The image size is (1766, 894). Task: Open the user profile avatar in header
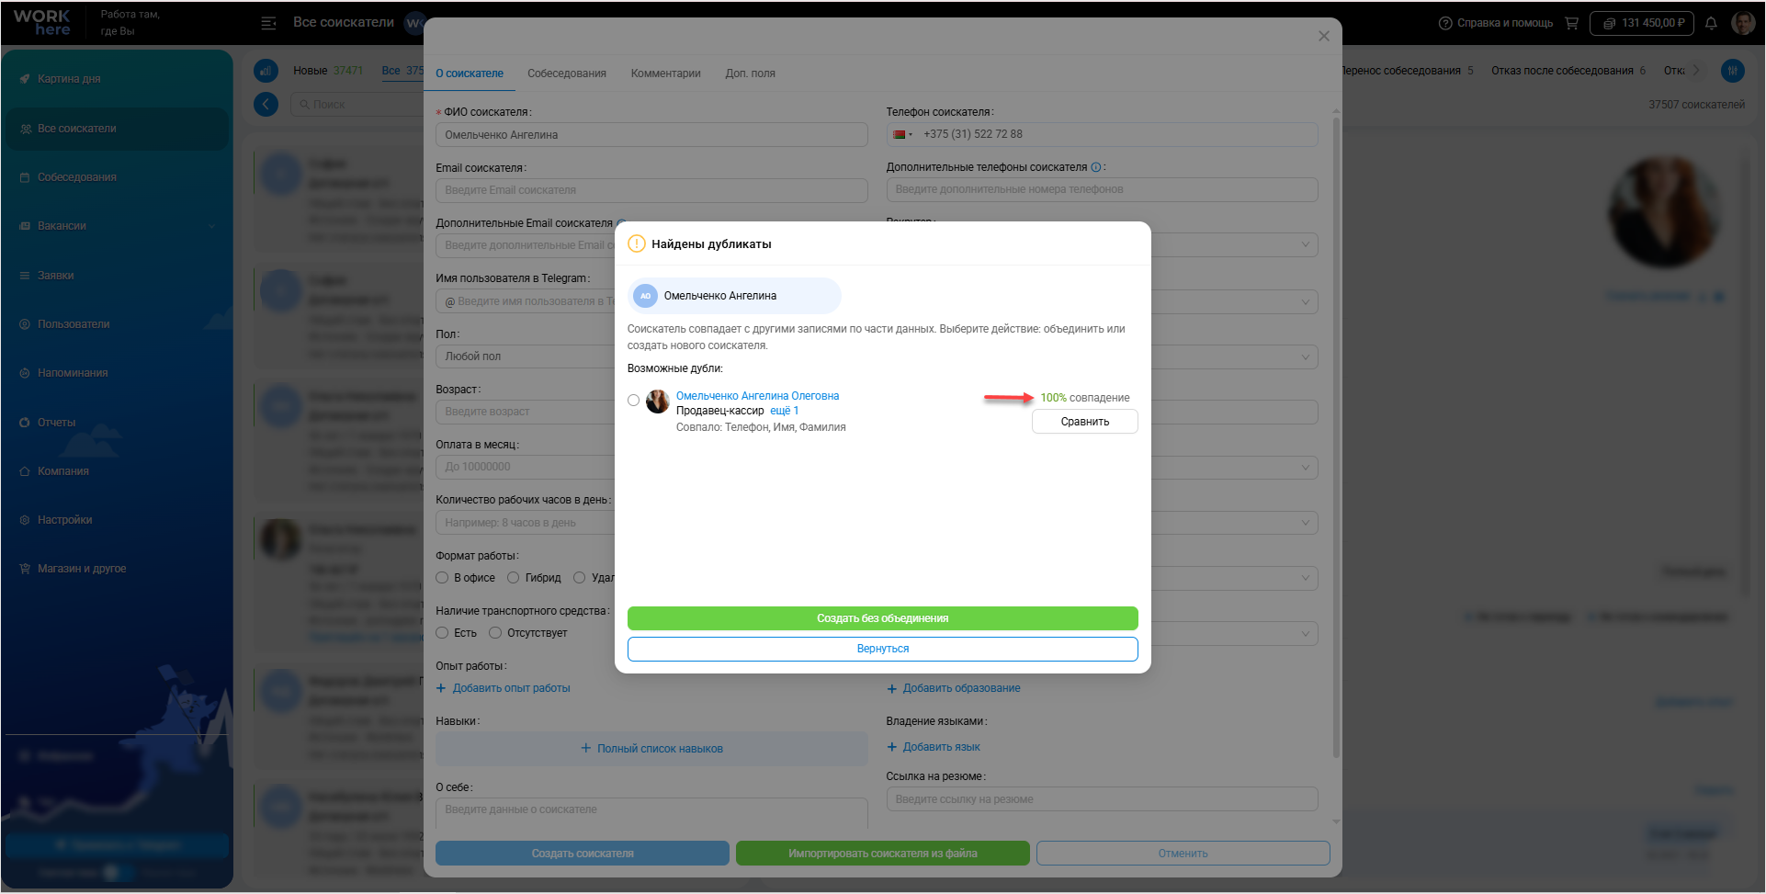point(1743,23)
